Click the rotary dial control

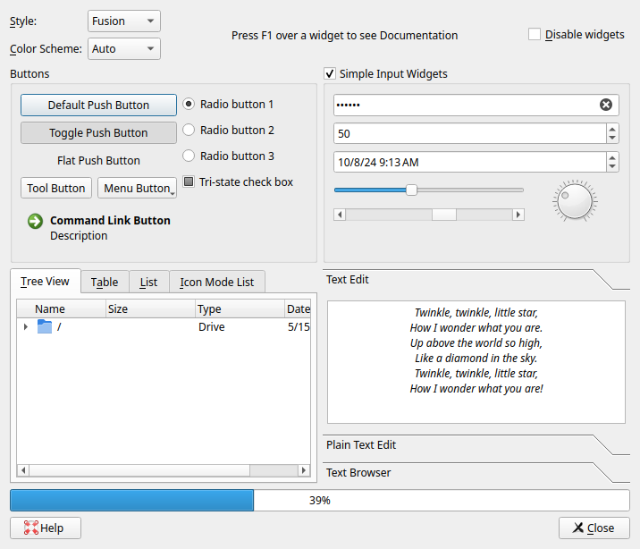574,200
